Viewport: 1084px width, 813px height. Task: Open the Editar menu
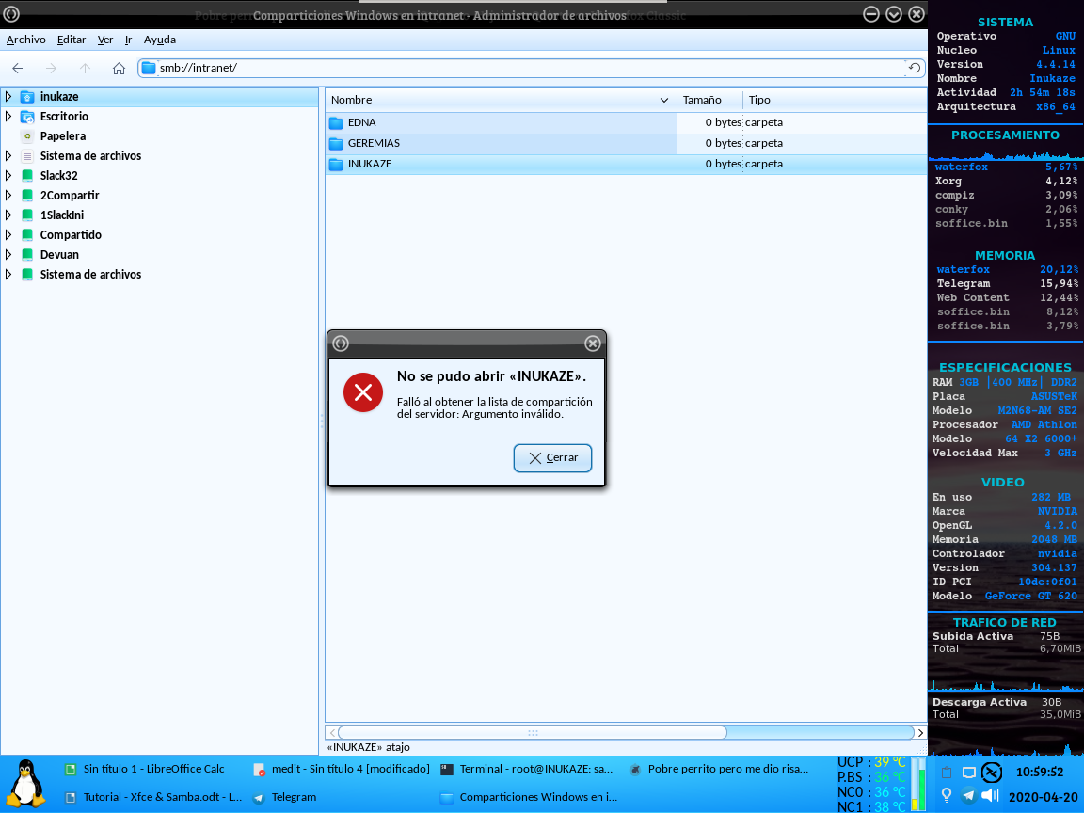tap(72, 40)
